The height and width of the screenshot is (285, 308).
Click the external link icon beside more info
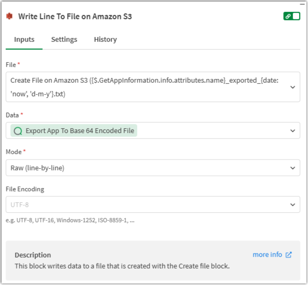(x=289, y=255)
